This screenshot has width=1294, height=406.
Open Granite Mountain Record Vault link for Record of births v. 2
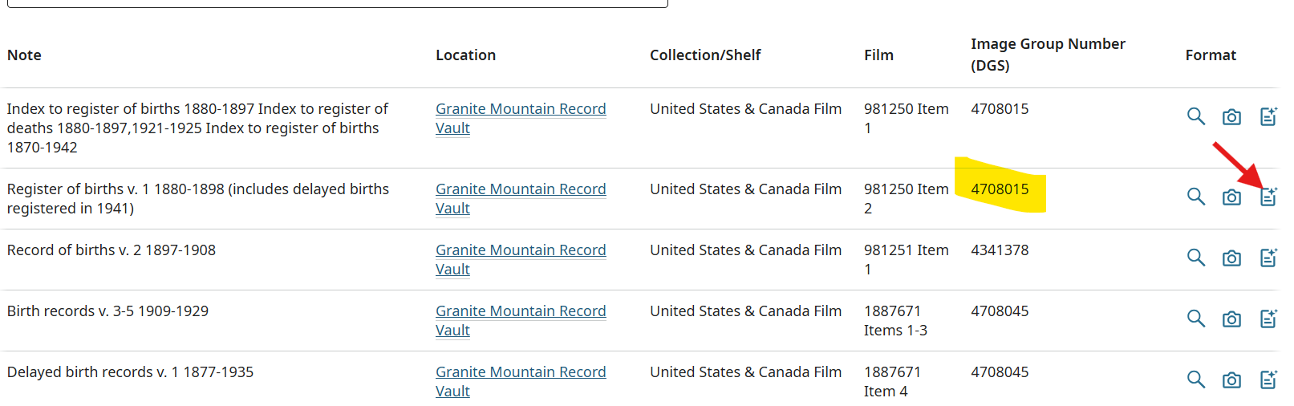click(x=521, y=260)
